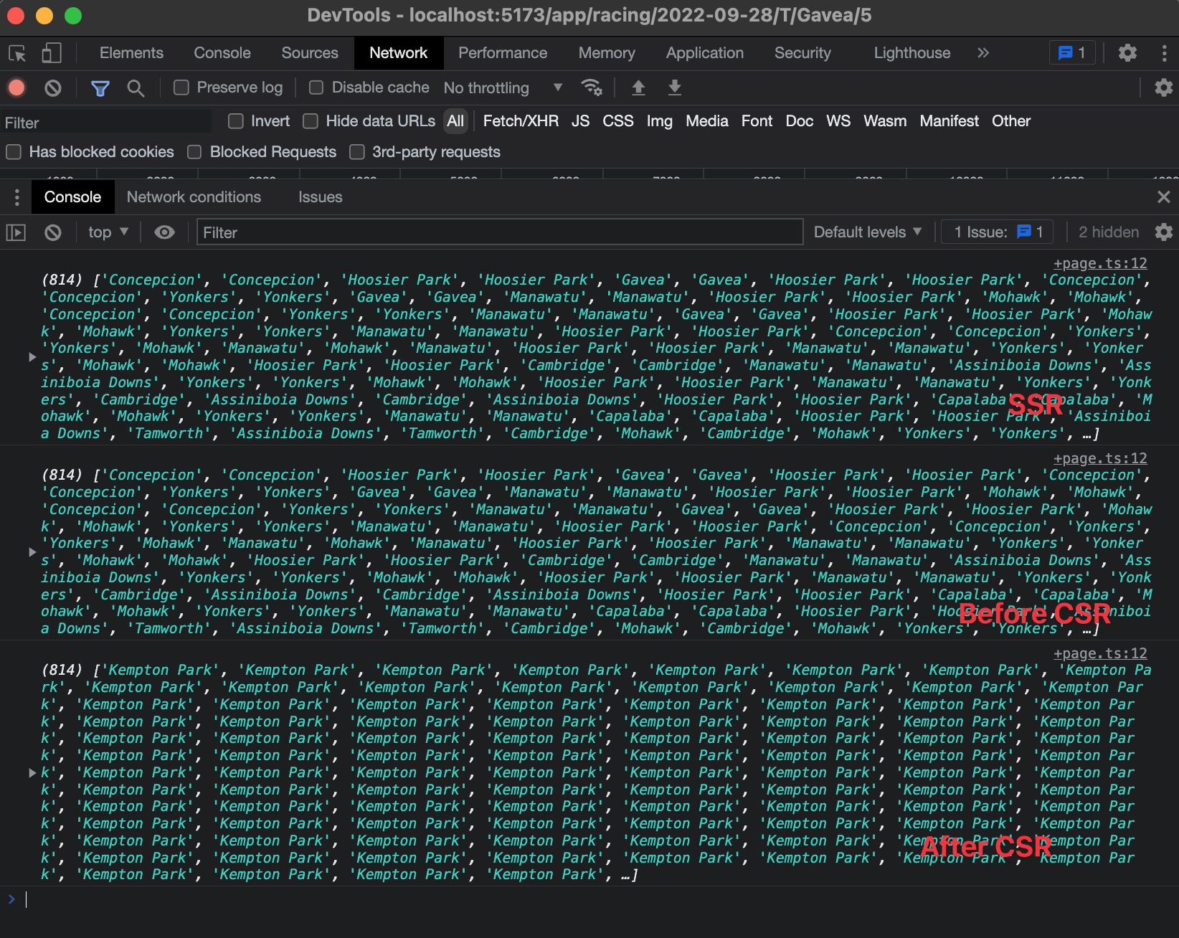
Task: Enable Disable cache checkbox
Action: pos(316,87)
